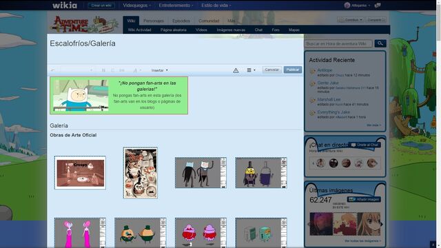
Task: Click the Cancelar button
Action: coord(272,70)
